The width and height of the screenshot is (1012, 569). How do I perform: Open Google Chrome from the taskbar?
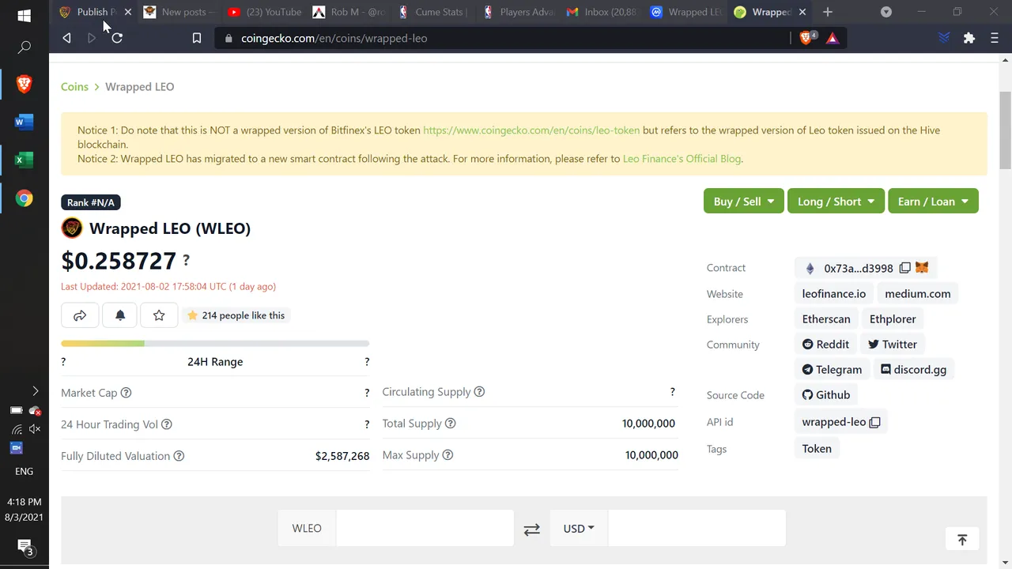pos(24,198)
